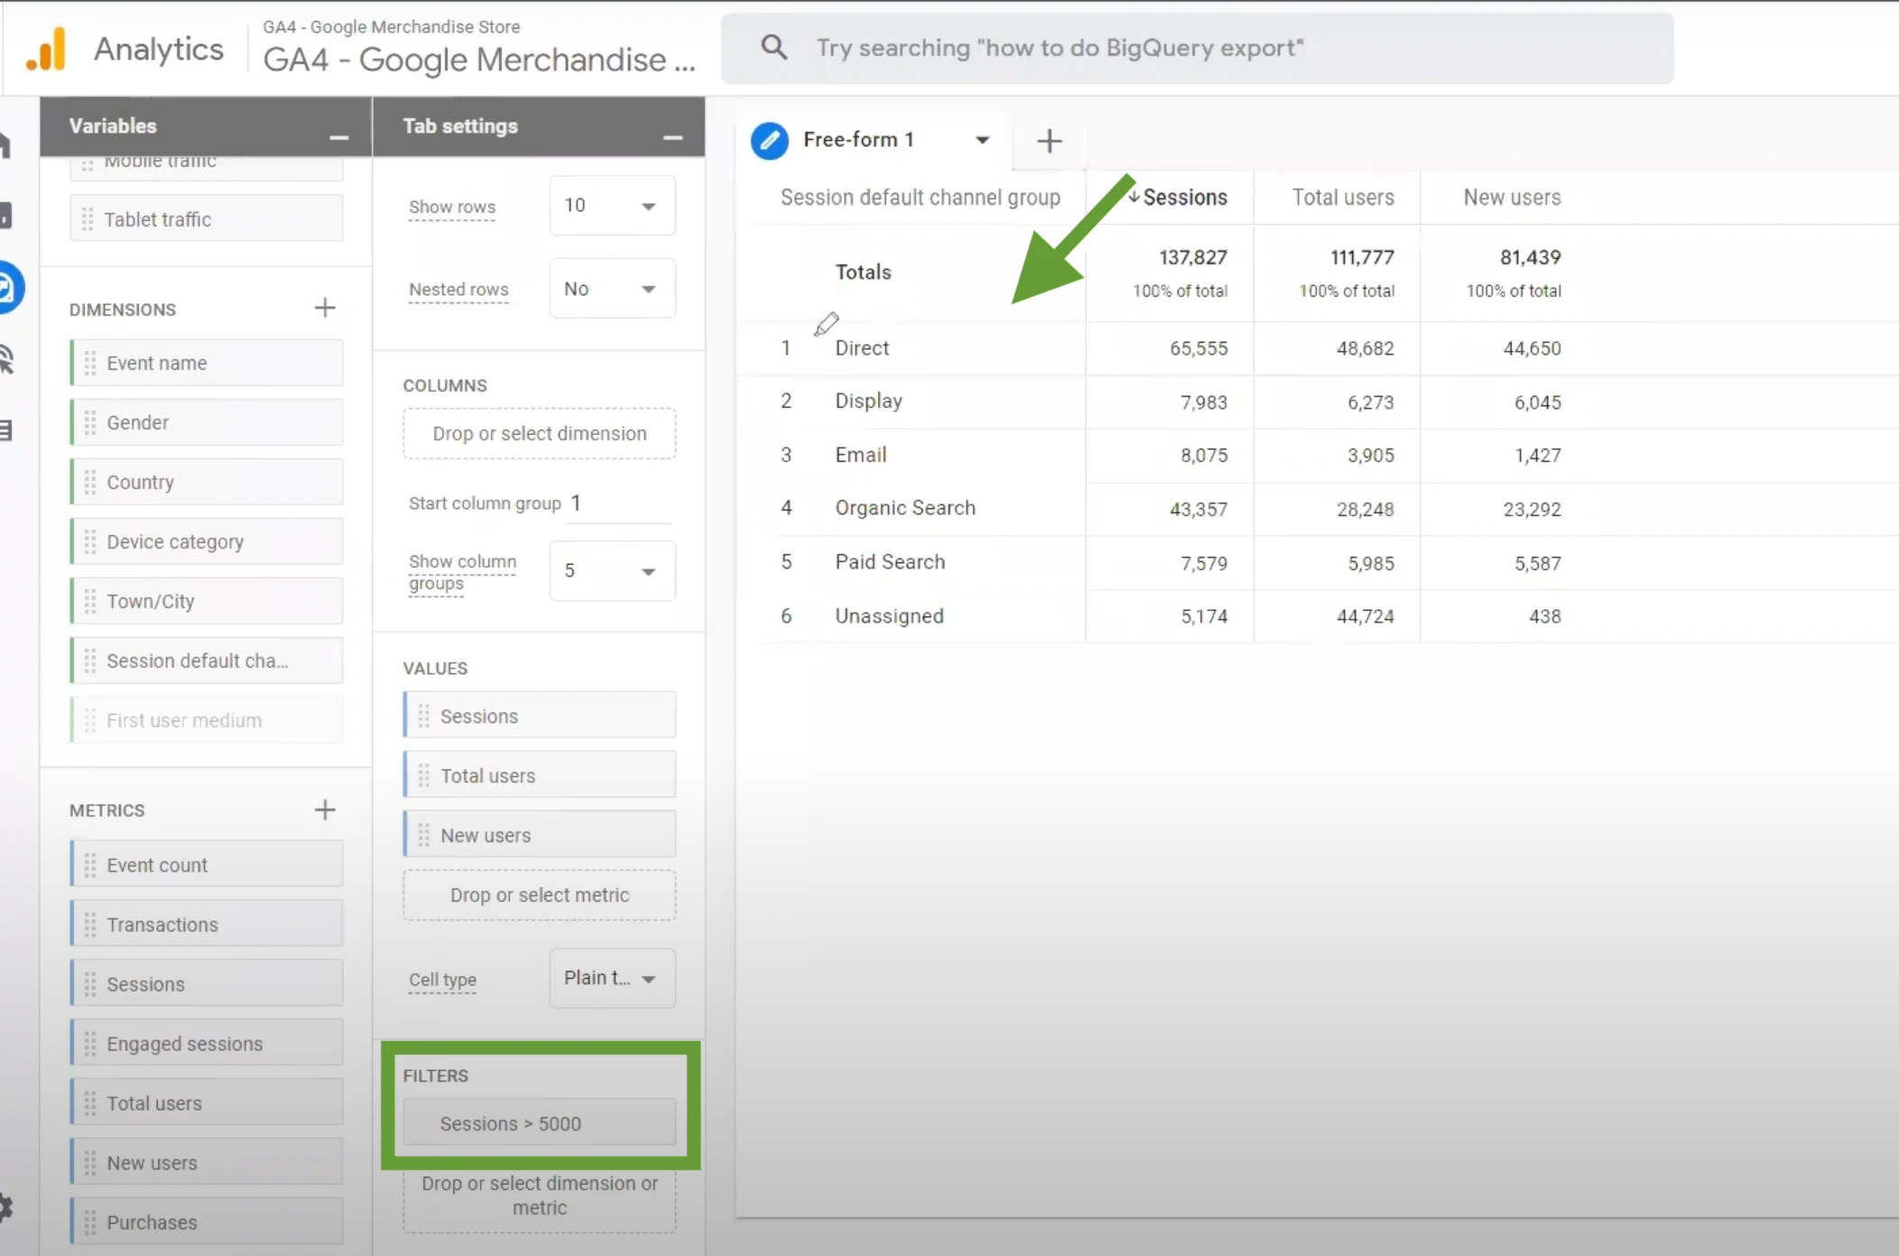Select the New users metric in Variables

tap(207, 1162)
